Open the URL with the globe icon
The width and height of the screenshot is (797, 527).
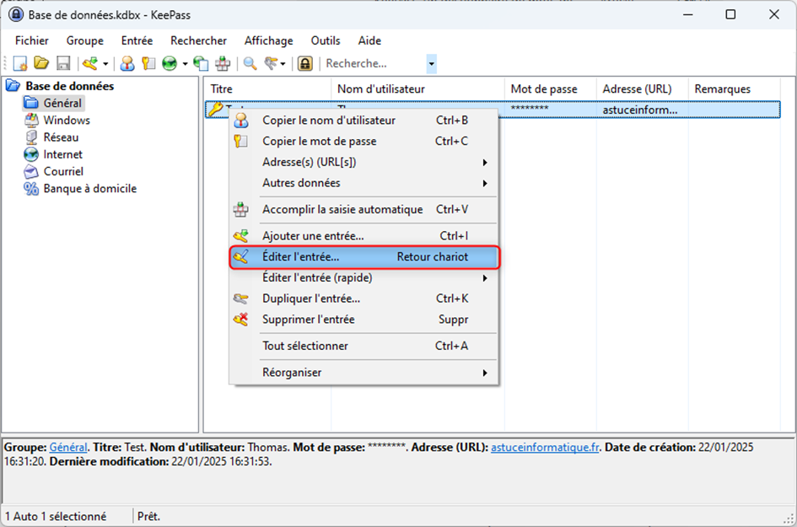point(170,63)
